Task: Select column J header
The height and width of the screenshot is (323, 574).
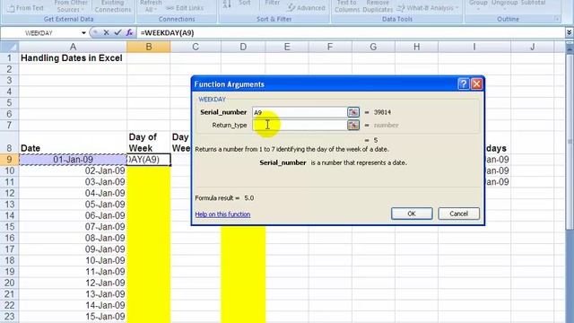Action: click(x=532, y=47)
